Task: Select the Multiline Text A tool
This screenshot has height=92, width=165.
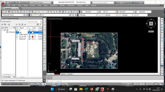Action: pyautogui.click(x=44, y=67)
